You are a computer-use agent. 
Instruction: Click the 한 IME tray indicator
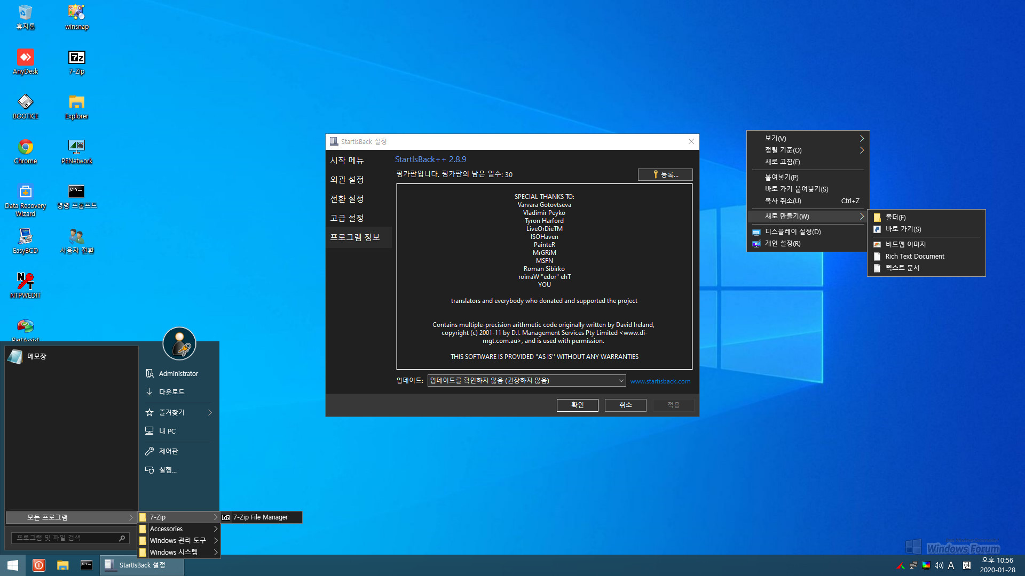click(x=967, y=565)
